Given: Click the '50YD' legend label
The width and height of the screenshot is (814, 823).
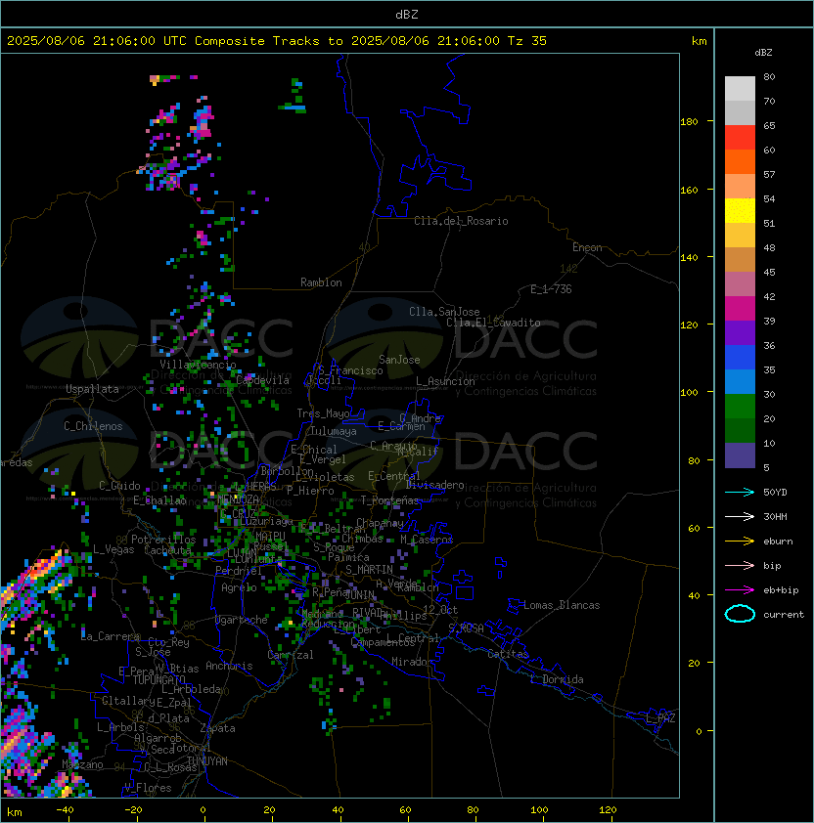Looking at the screenshot, I should [775, 493].
